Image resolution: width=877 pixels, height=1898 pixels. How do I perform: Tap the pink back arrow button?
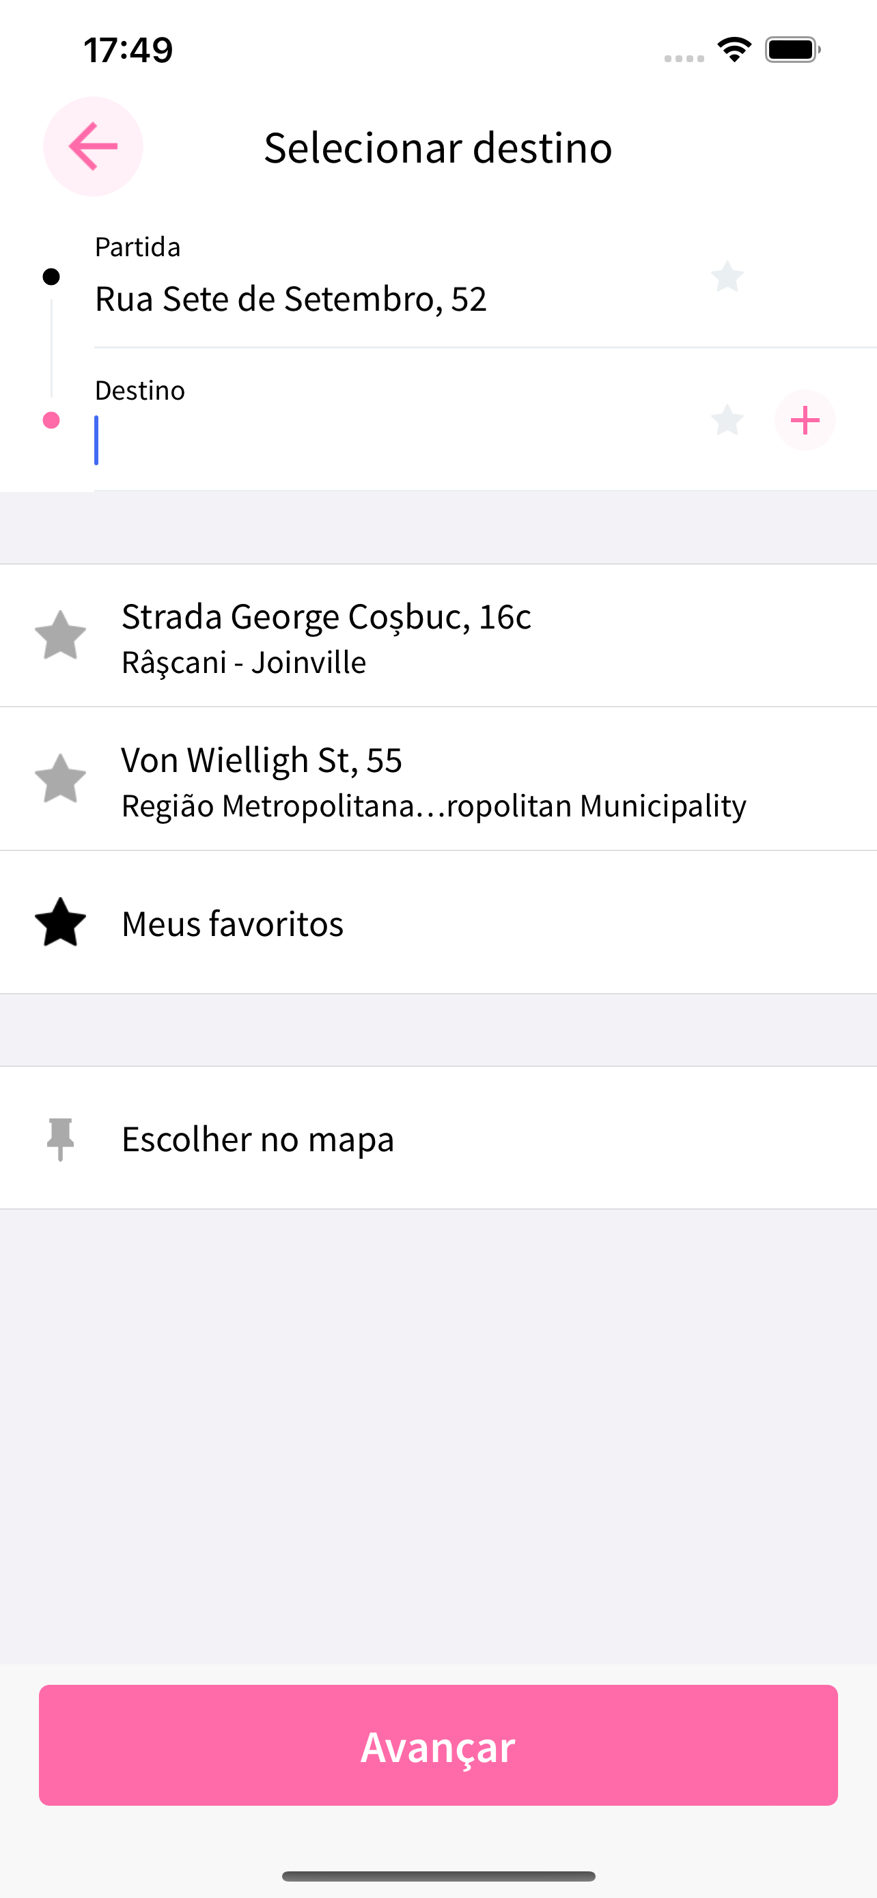pos(93,147)
